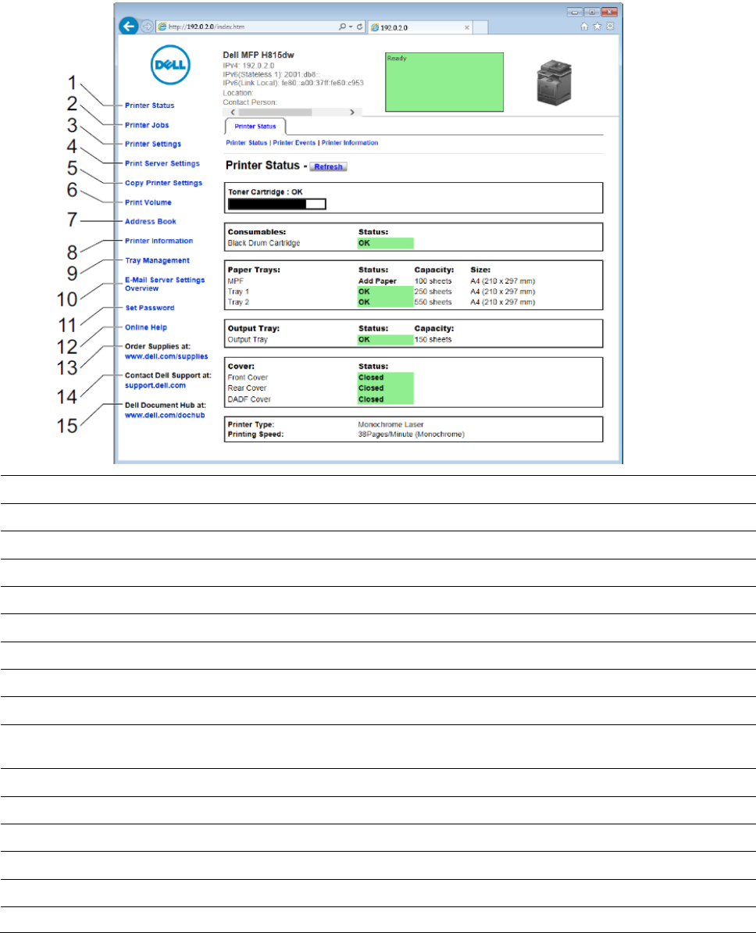Click 'IPv4: 192.0.2.0' text

click(x=248, y=66)
